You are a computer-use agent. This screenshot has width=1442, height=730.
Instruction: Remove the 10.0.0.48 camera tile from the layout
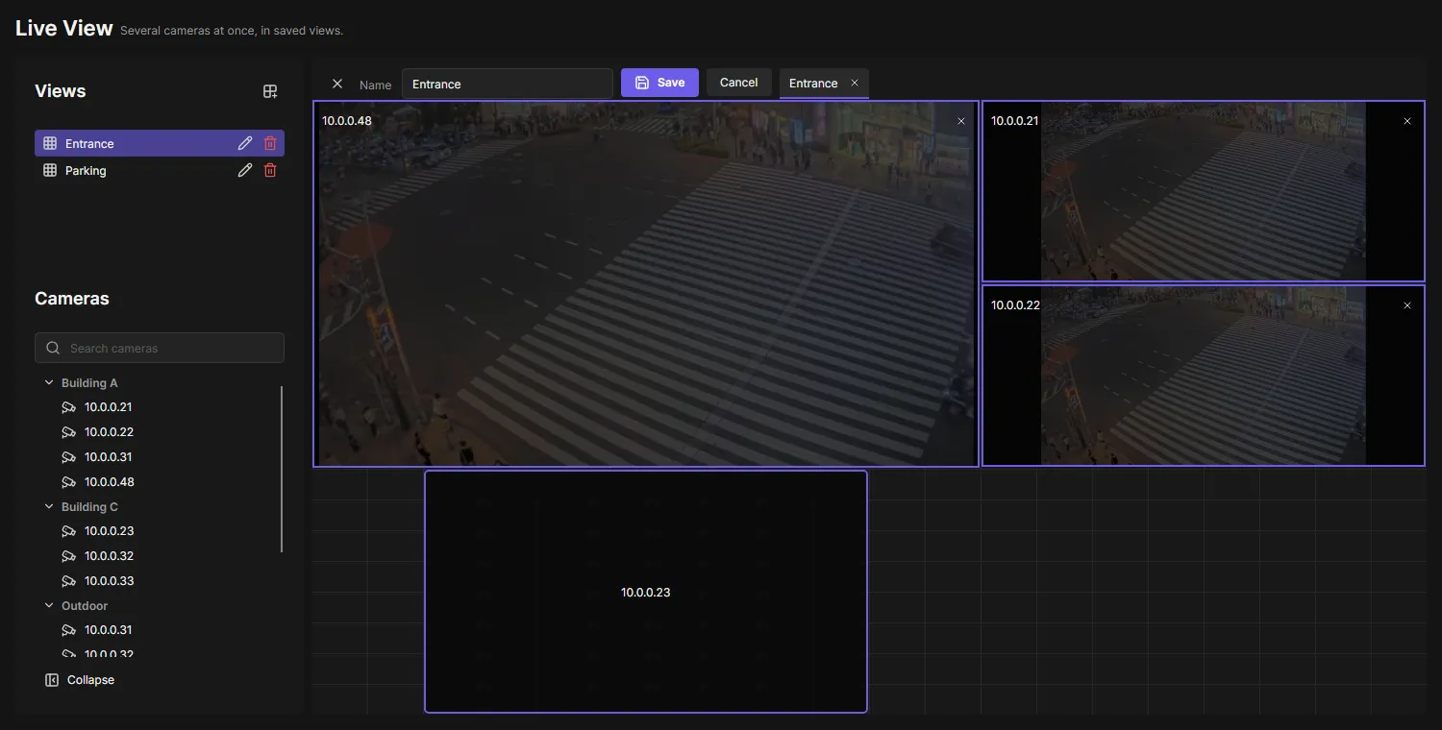click(961, 121)
